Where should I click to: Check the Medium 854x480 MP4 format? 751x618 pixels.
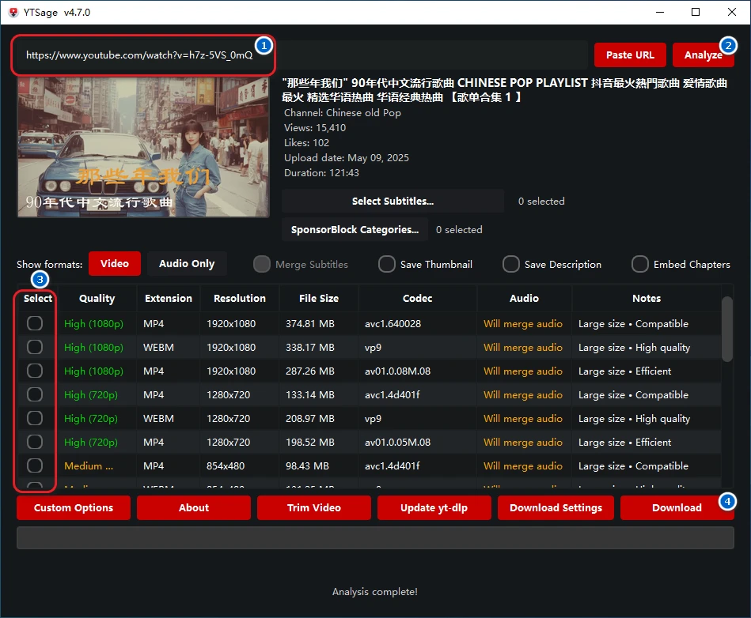pos(35,465)
